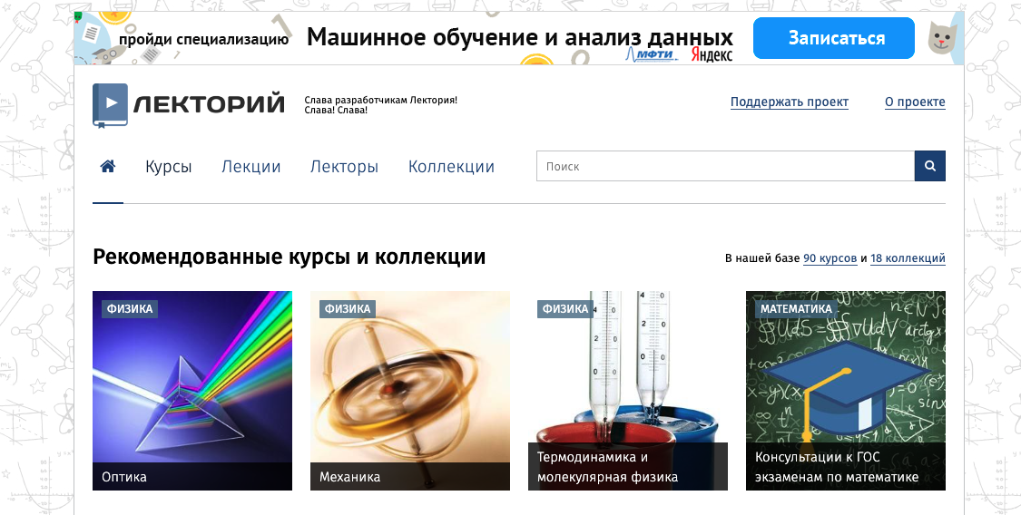Viewport: 1021px width, 515px height.
Task: Open the Лекторий logo
Action: coord(189,104)
